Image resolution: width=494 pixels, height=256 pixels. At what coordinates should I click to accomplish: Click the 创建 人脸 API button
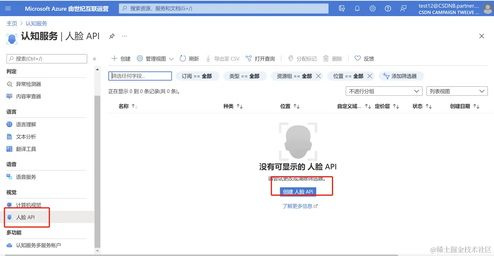click(298, 192)
